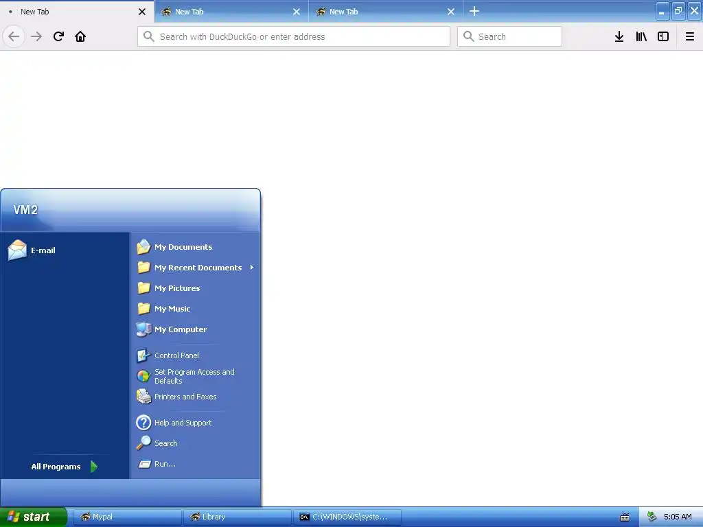703x527 pixels.
Task: Open E-mail from Start menu
Action: tap(65, 250)
